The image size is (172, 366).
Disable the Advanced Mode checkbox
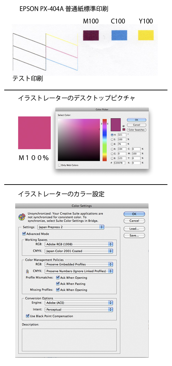coord(24,234)
